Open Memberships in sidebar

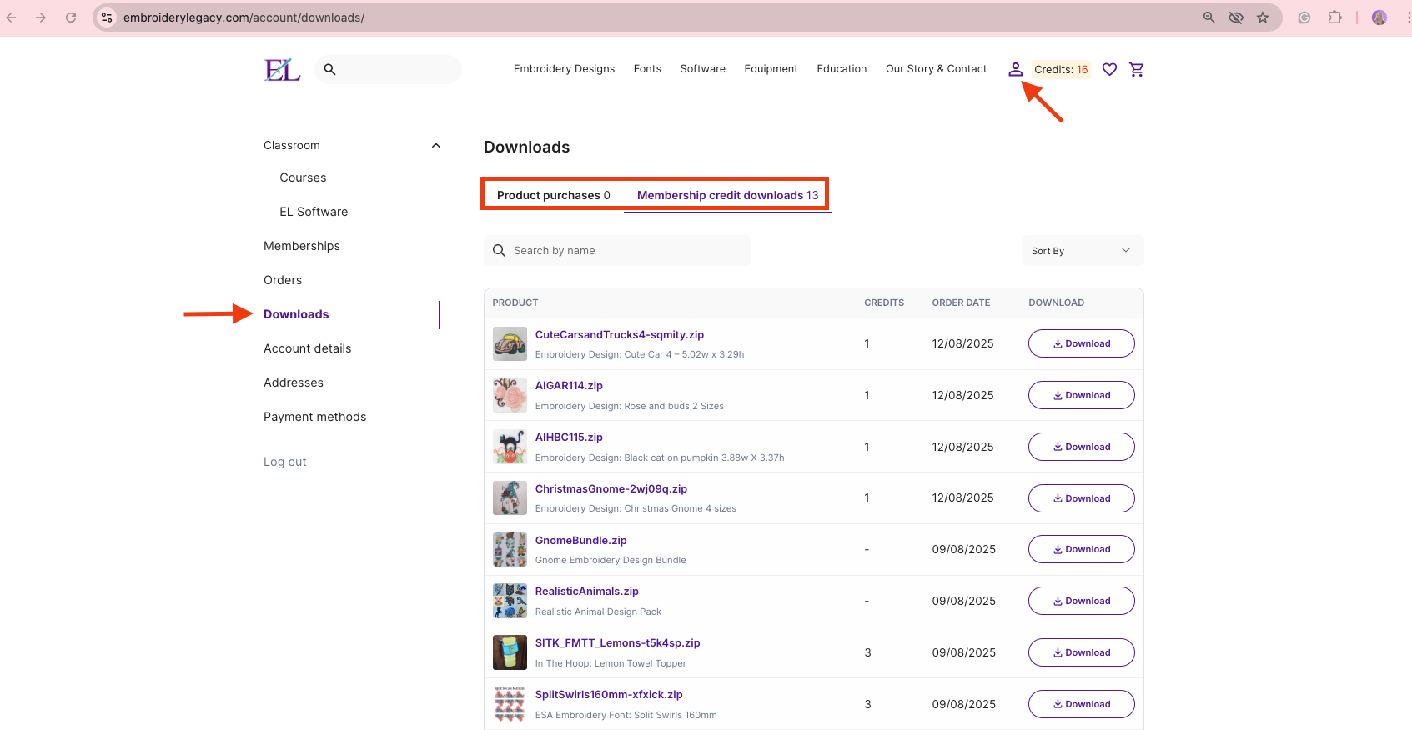point(302,246)
